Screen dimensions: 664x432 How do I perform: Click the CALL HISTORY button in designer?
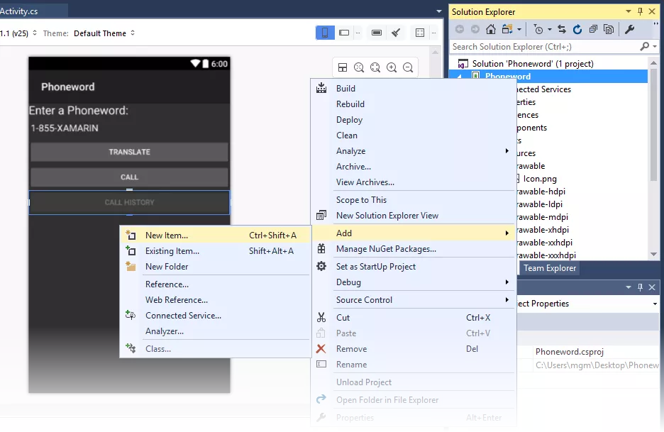click(x=129, y=202)
